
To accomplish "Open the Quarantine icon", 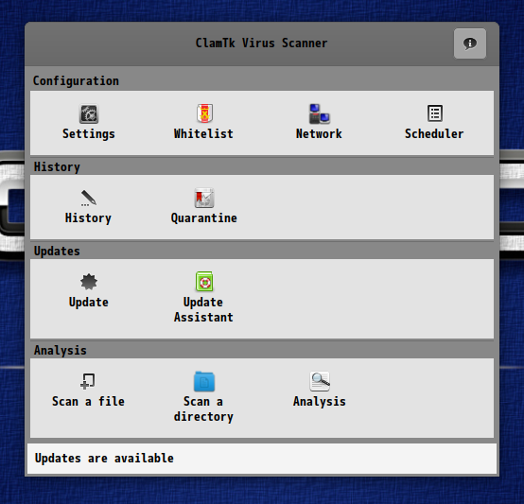I will click(x=204, y=198).
